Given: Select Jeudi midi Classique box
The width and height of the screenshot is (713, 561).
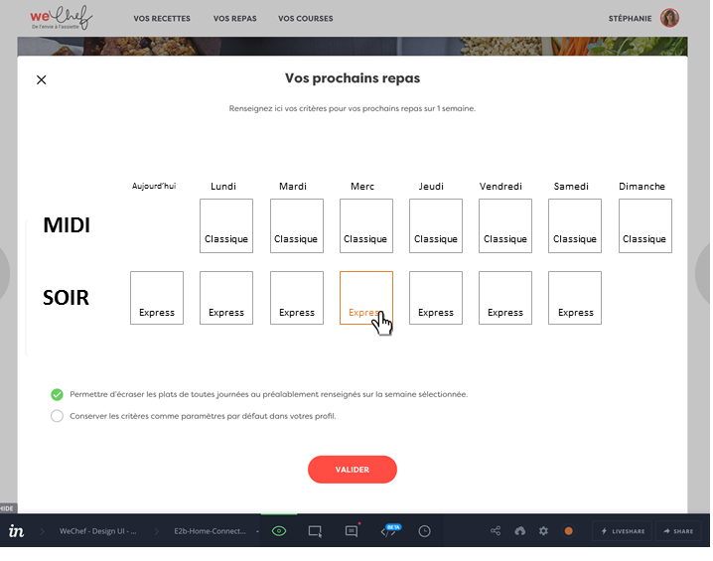Looking at the screenshot, I should pyautogui.click(x=436, y=225).
